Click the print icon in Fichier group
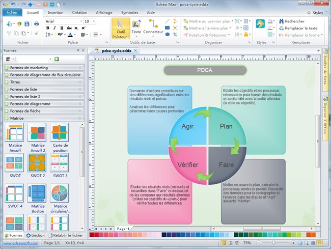Screen dimensions: 331x249 click(36, 23)
